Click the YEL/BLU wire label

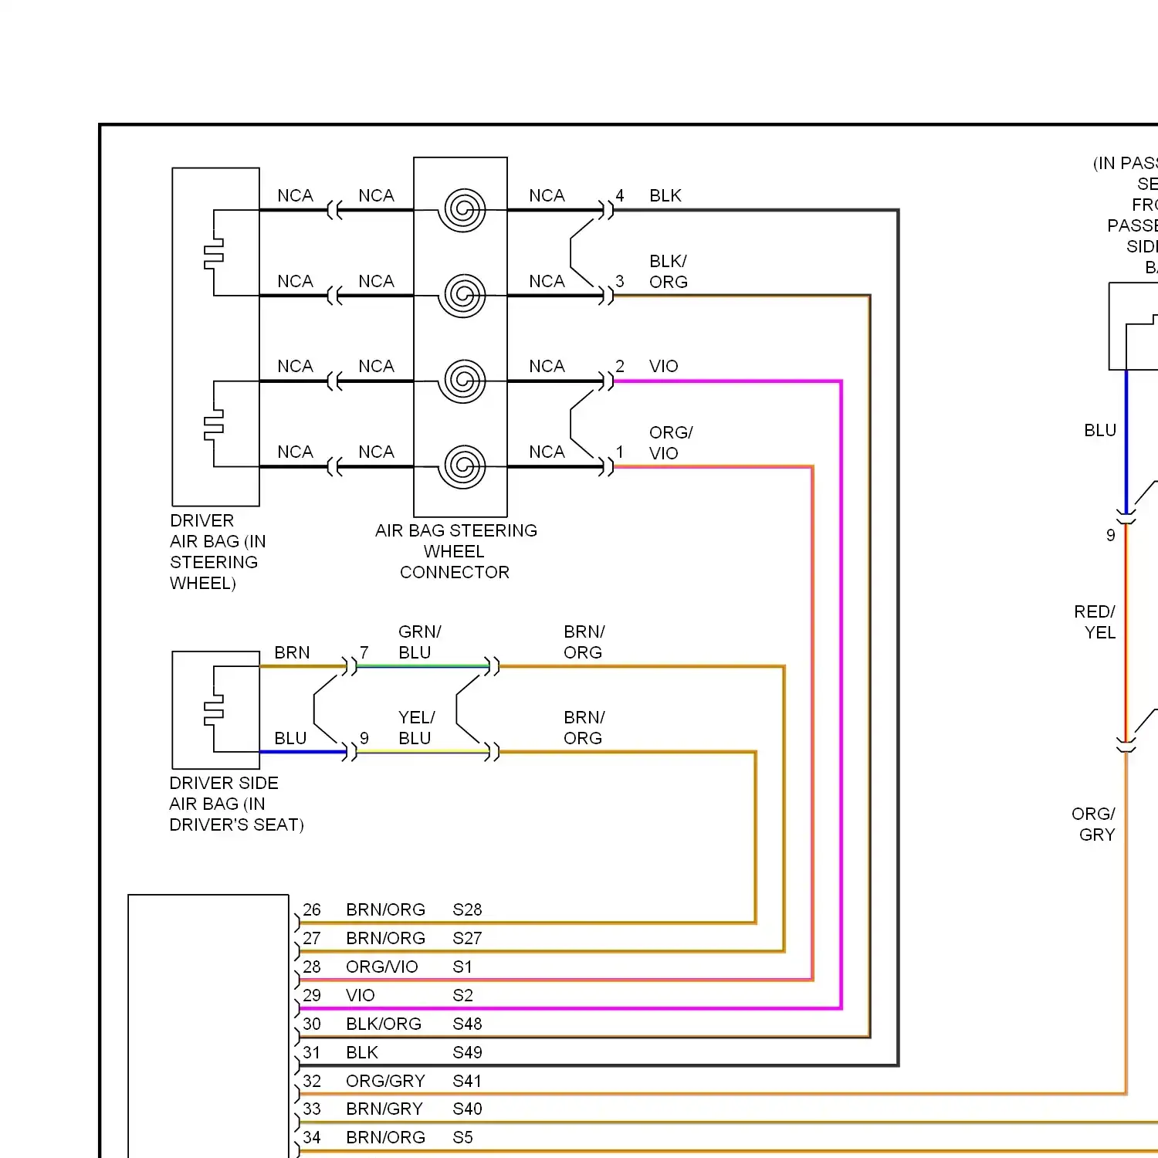click(x=417, y=728)
